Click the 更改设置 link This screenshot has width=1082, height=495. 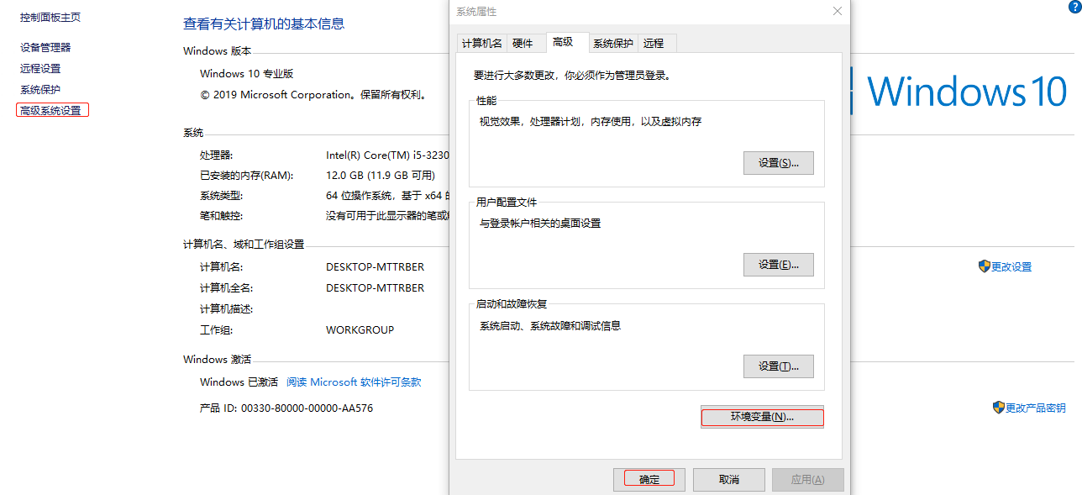pos(1011,266)
